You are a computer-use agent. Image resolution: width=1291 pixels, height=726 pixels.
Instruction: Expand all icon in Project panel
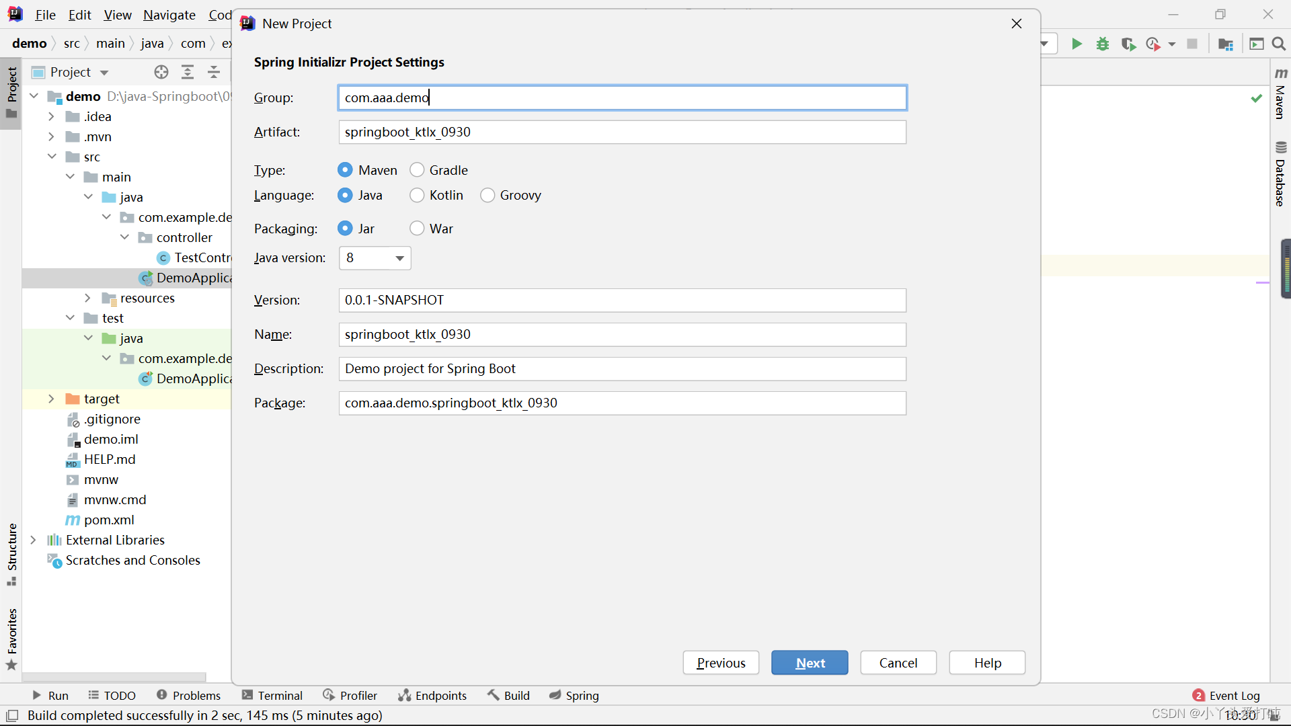pos(188,72)
